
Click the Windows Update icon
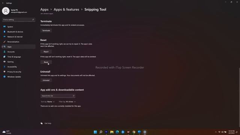pos(4,76)
